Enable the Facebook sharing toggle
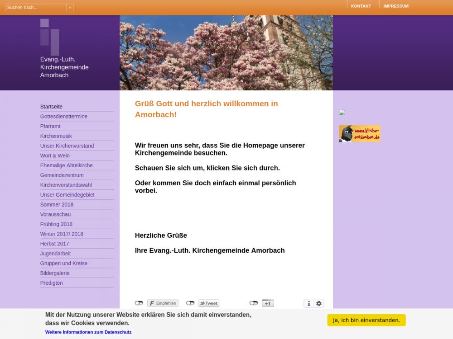Screen dimensions: 453x339 (x=139, y=303)
